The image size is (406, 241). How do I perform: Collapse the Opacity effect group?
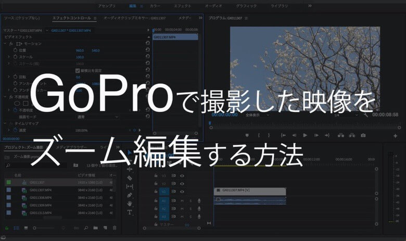click(5, 97)
